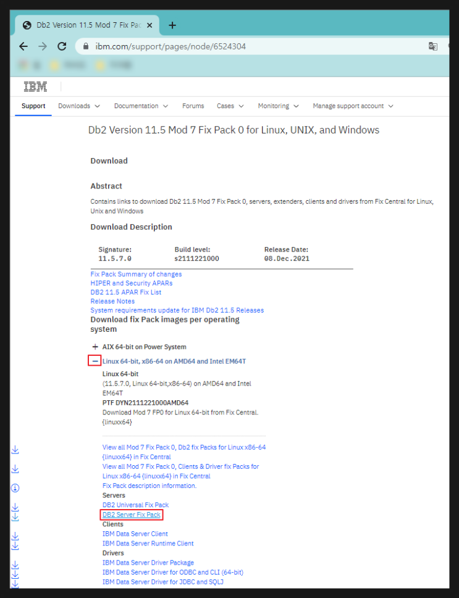Open IBM Data Server Driver Package link
The image size is (459, 598).
[148, 563]
